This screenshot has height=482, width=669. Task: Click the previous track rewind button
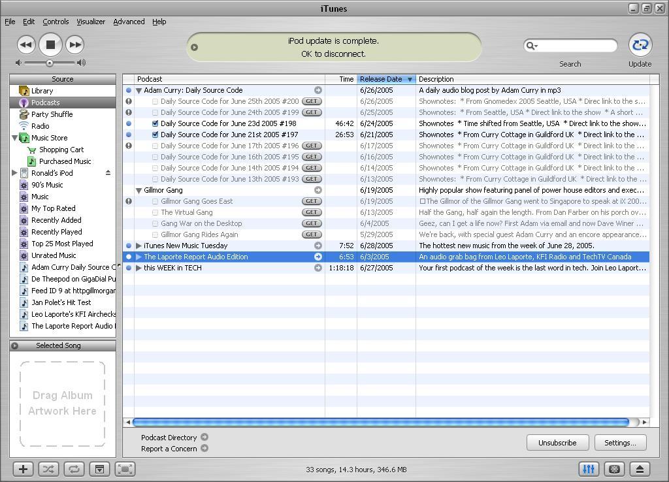[x=26, y=44]
